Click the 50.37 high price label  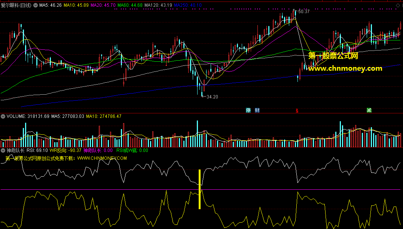coord(304,12)
